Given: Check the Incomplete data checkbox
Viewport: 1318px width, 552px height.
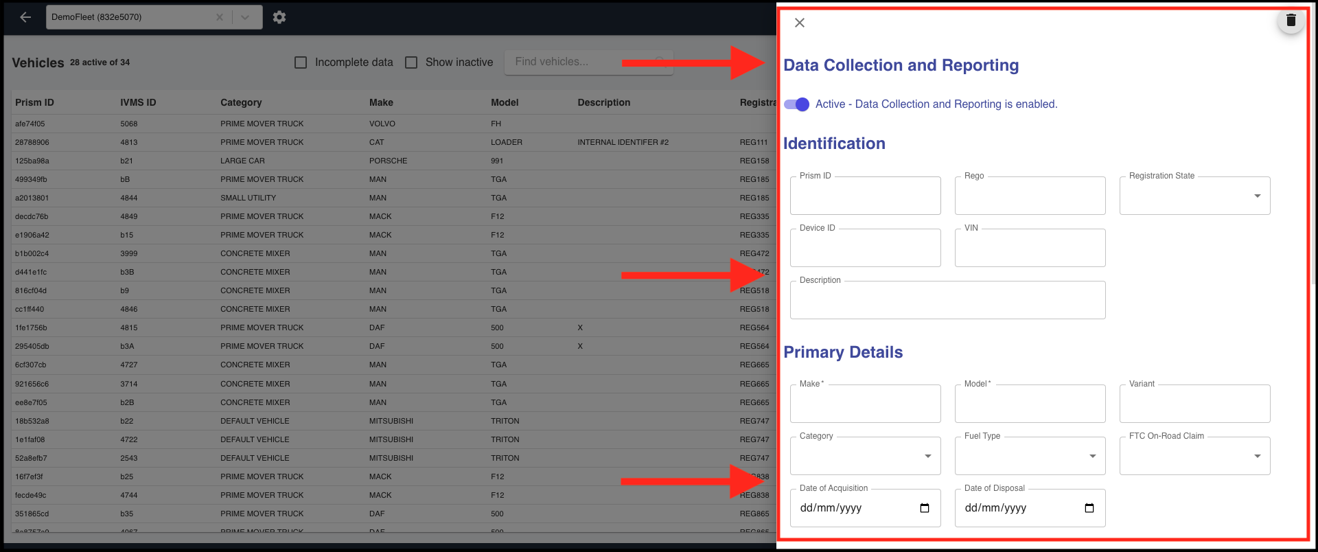Looking at the screenshot, I should tap(301, 62).
